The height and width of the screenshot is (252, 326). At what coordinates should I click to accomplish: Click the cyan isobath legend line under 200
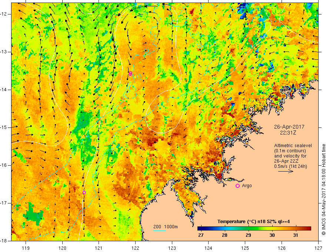pyautogui.click(x=159, y=231)
